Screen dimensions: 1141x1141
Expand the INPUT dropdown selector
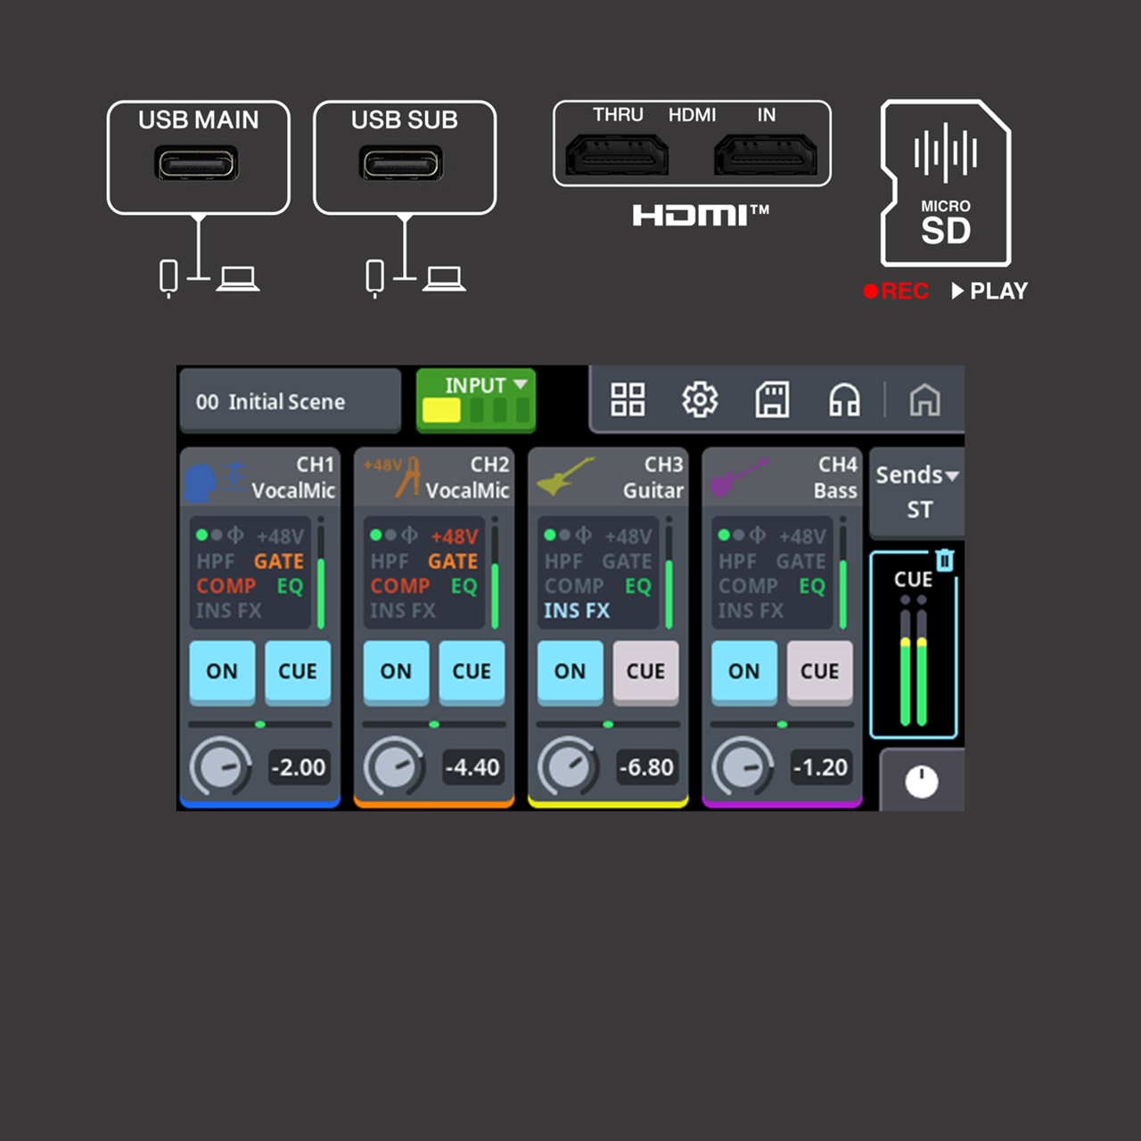476,399
